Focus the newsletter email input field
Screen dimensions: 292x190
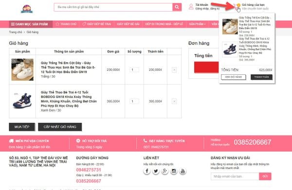(235, 176)
